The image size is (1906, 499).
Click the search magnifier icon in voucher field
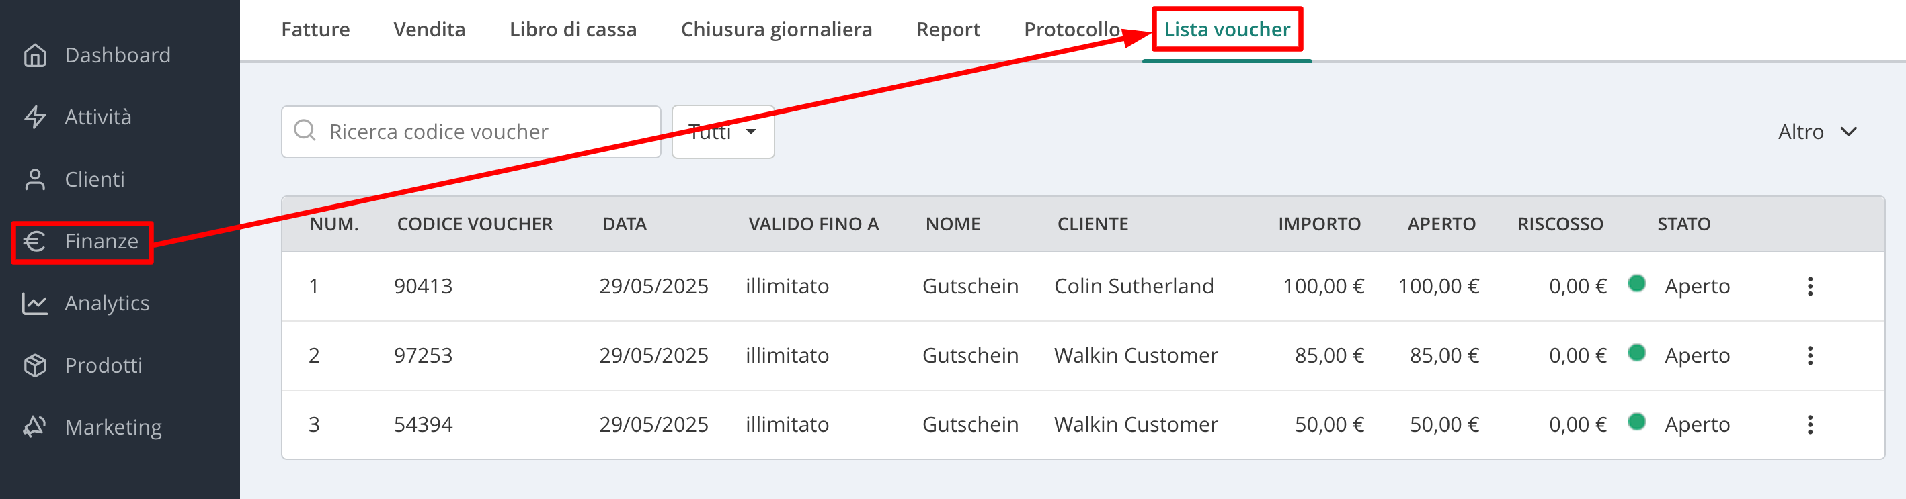(305, 131)
